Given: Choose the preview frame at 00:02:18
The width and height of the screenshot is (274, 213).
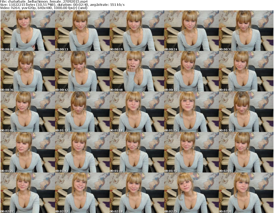Looking at the screenshot, I should pyautogui.click(x=137, y=193).
